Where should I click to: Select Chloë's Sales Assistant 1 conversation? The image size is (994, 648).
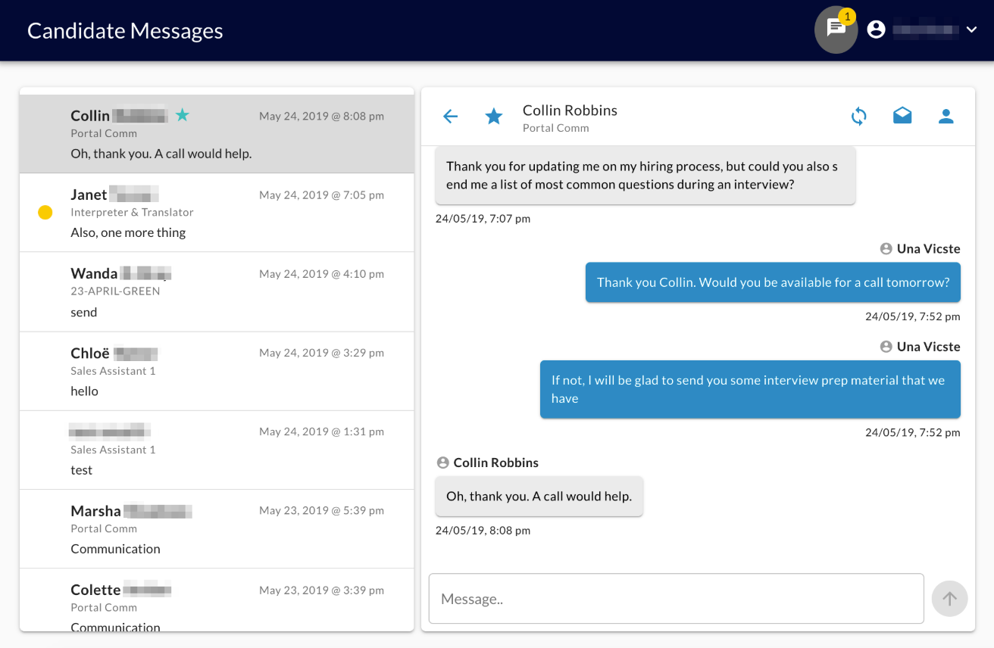[x=217, y=371]
